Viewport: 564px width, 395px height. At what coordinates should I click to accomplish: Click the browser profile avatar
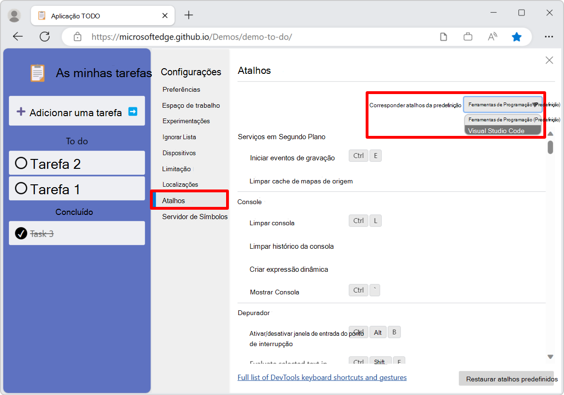[x=14, y=15]
